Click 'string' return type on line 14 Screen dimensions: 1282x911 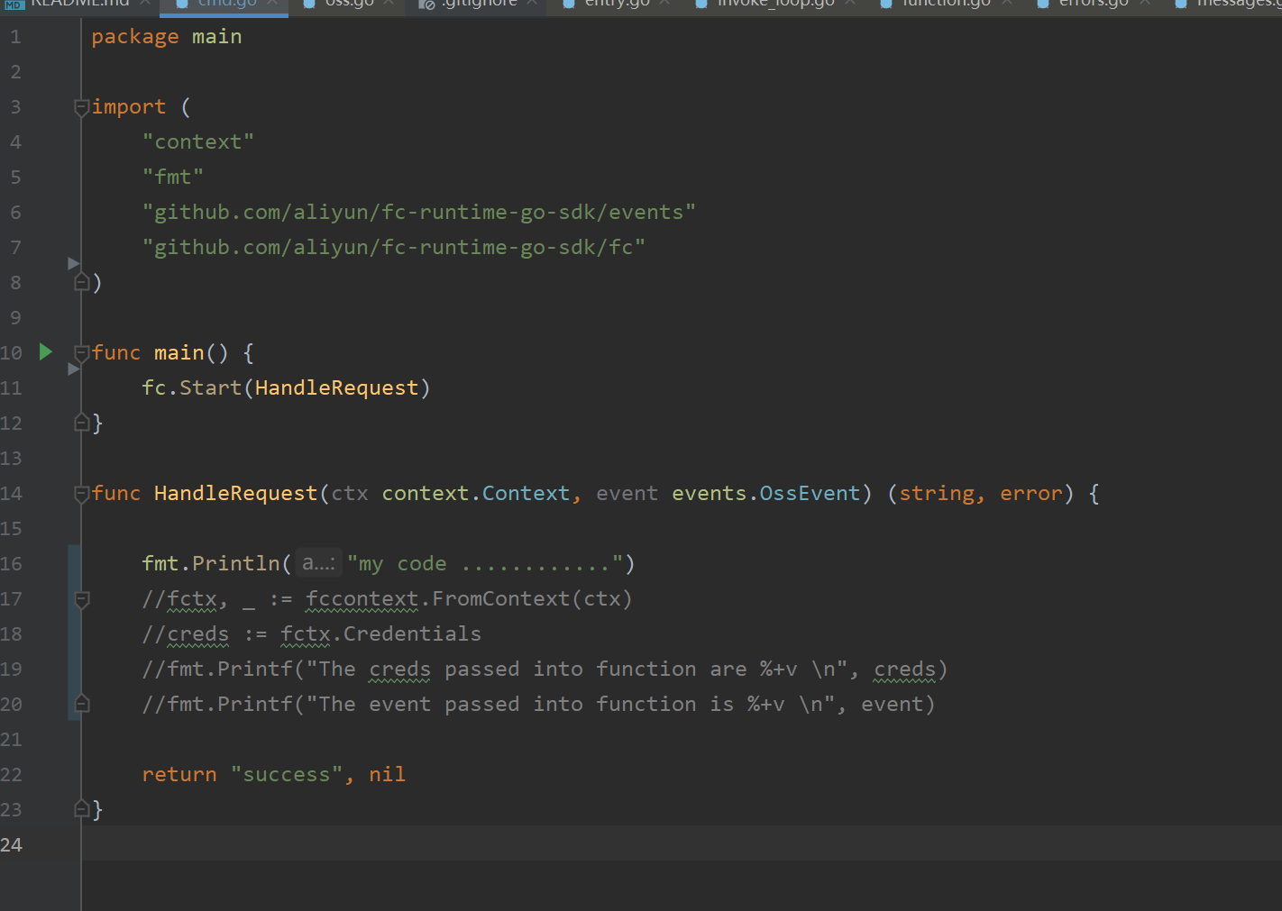tap(938, 494)
